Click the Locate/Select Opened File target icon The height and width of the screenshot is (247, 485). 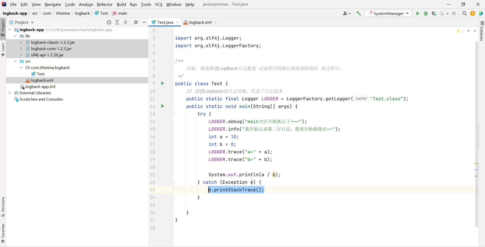(109, 22)
